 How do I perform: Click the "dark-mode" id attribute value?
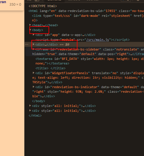tap(89, 16)
